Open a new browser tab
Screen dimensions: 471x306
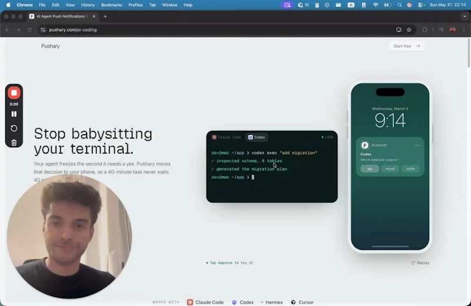click(x=105, y=16)
